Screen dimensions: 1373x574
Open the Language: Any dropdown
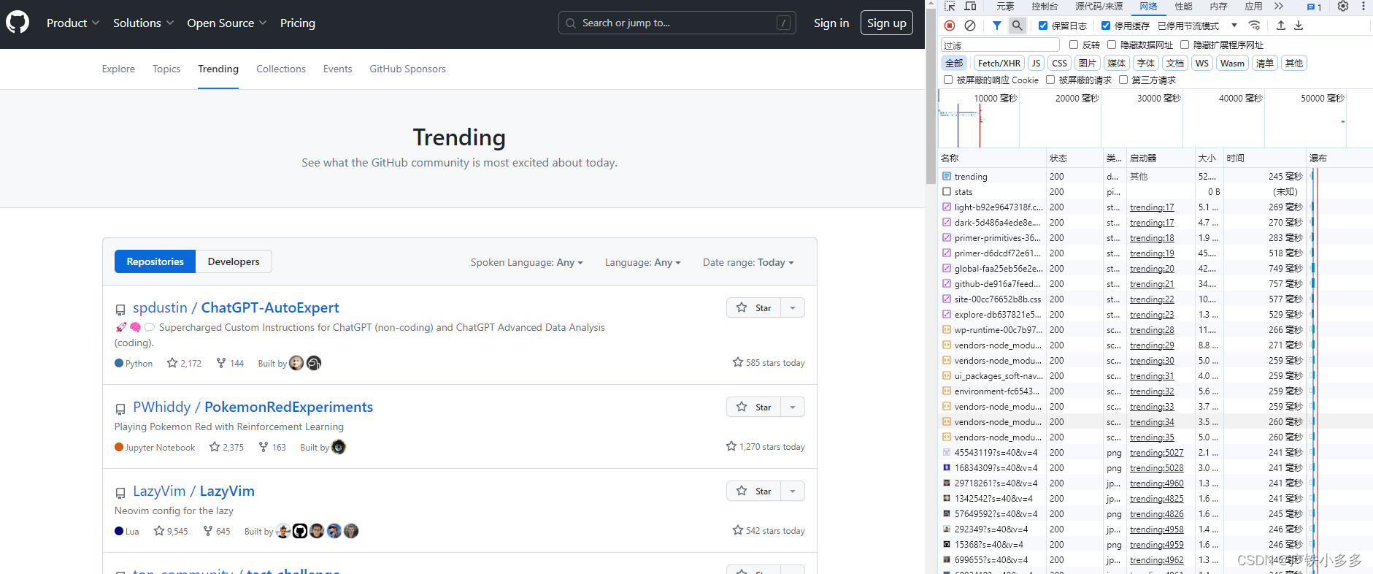(643, 262)
